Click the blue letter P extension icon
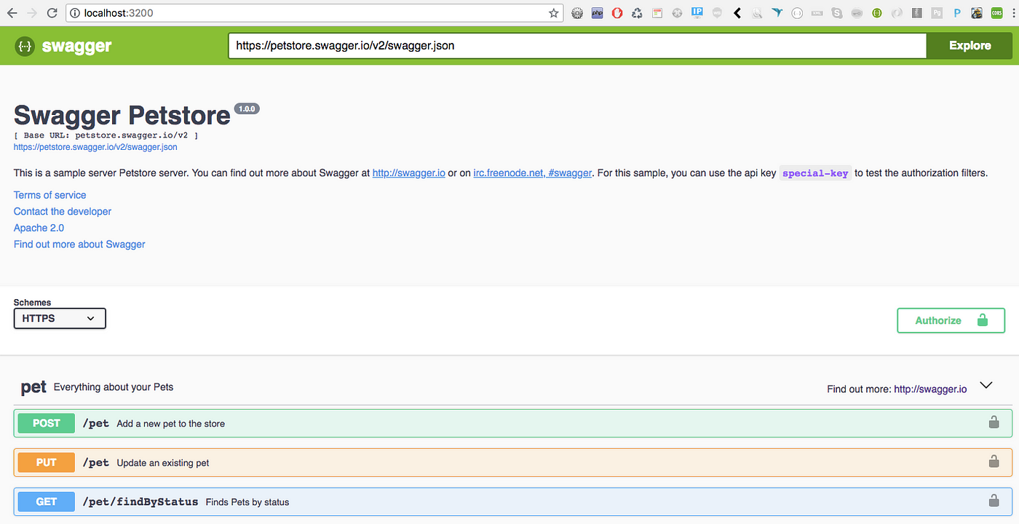 tap(957, 13)
